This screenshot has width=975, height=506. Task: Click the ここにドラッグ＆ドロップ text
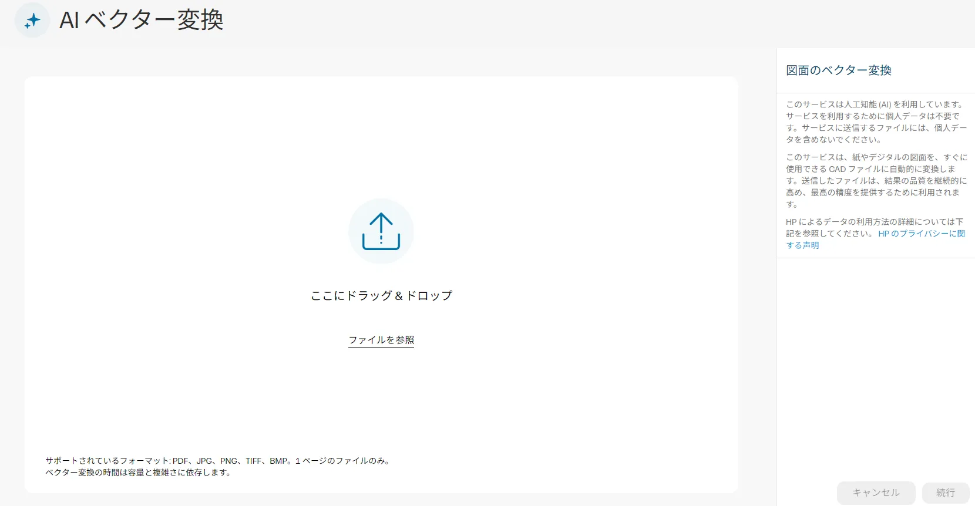point(381,296)
